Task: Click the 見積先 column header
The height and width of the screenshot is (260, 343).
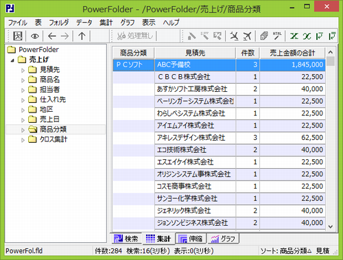Action: point(195,53)
